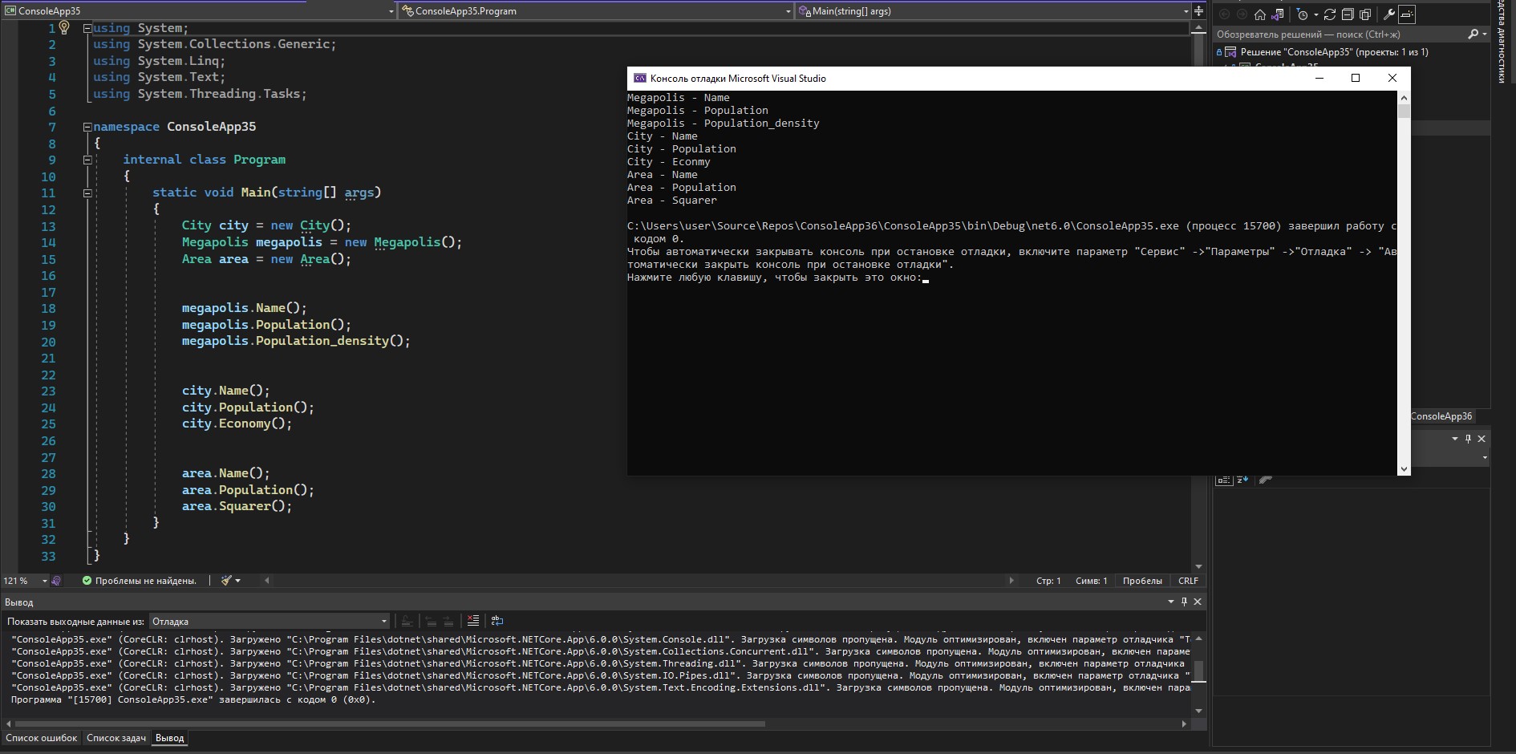The height and width of the screenshot is (754, 1516).
Task: Open the code cleanup dropdown arrow beside broom
Action: click(237, 581)
